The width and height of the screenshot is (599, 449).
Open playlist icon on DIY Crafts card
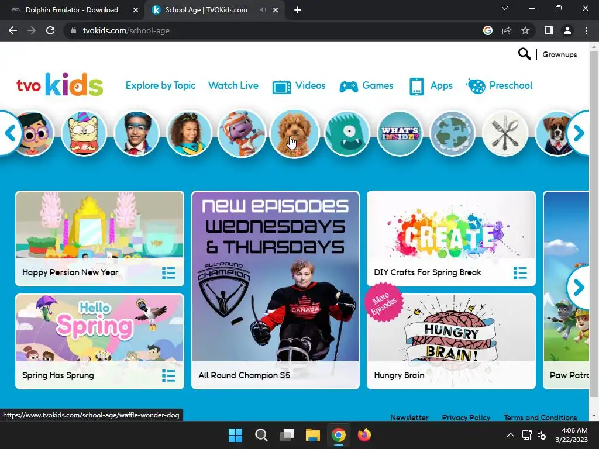[520, 273]
